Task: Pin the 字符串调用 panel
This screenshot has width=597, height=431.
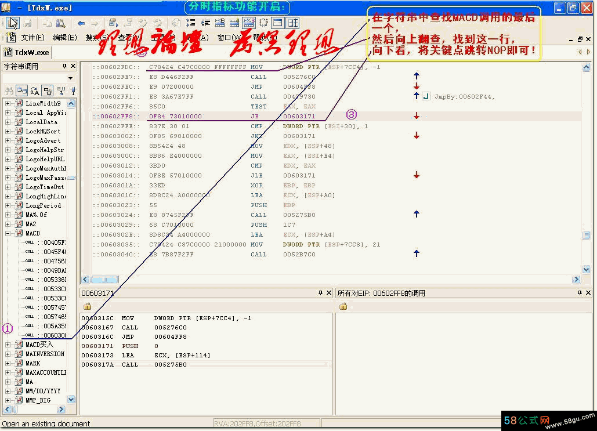Action: pos(64,66)
